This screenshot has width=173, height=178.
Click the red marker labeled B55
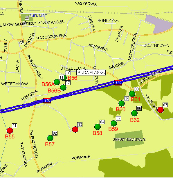10,131
